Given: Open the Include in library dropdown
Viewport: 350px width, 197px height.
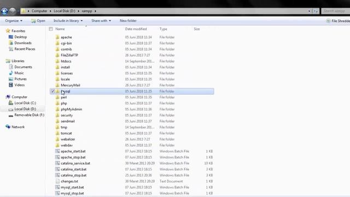Looking at the screenshot, I should (x=68, y=21).
